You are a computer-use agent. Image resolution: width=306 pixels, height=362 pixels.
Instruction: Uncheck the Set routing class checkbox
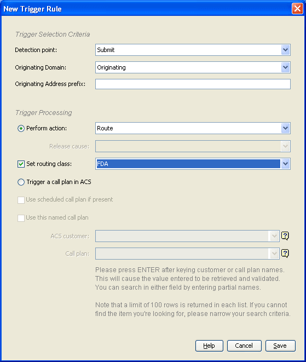(21, 164)
